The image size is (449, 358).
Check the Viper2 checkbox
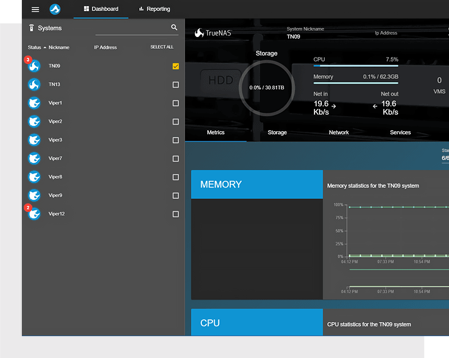(176, 122)
